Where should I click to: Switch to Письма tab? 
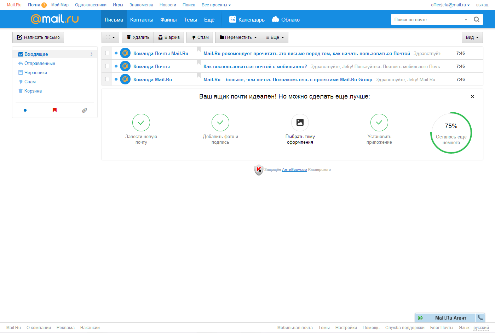tap(114, 19)
